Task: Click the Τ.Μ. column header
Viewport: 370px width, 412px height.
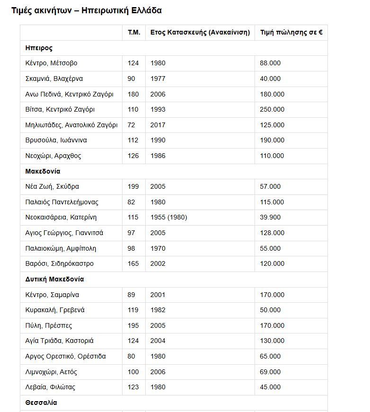Action: (x=134, y=33)
